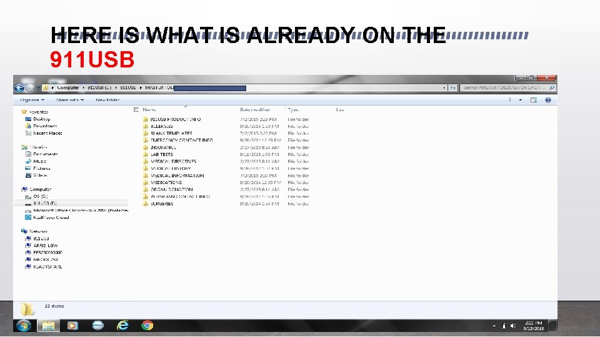Click Favorites in the navigation pane

tap(39, 112)
